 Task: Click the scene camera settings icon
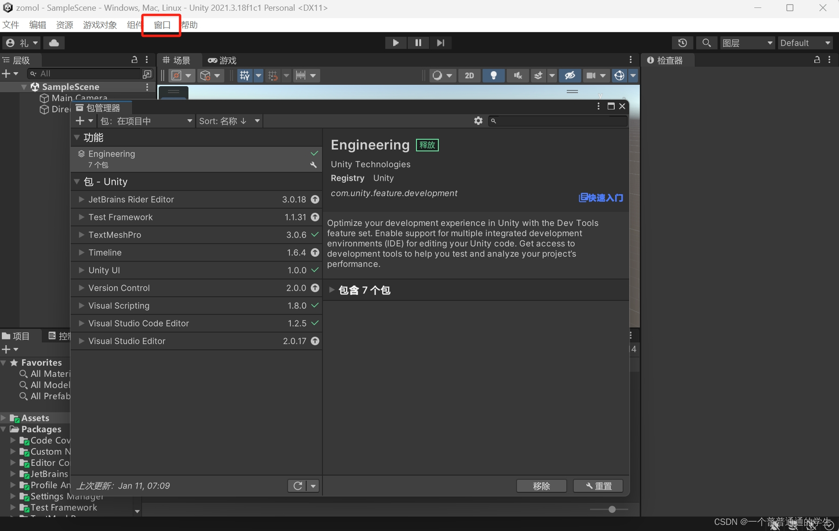point(591,75)
